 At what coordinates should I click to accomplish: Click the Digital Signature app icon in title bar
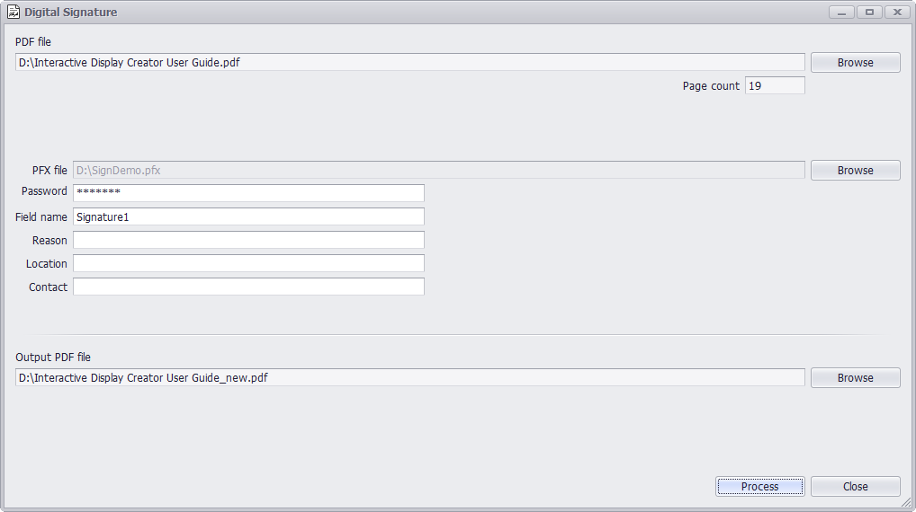pos(13,12)
